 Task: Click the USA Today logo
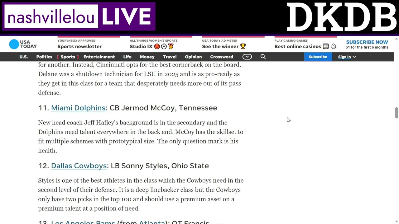(23, 44)
